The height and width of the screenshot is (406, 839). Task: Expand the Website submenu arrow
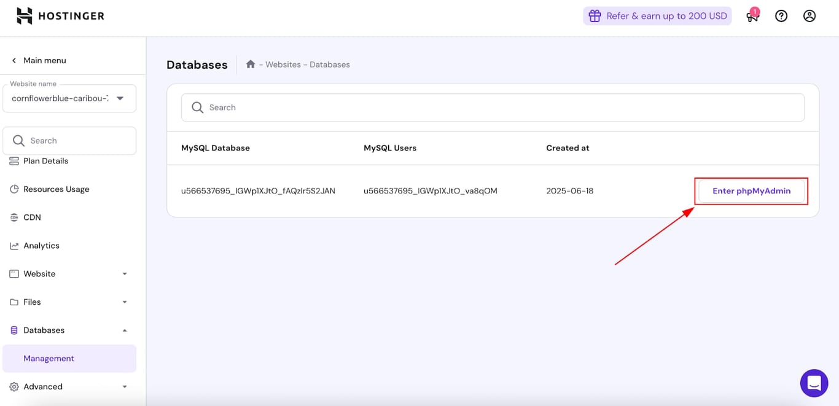[x=125, y=274]
